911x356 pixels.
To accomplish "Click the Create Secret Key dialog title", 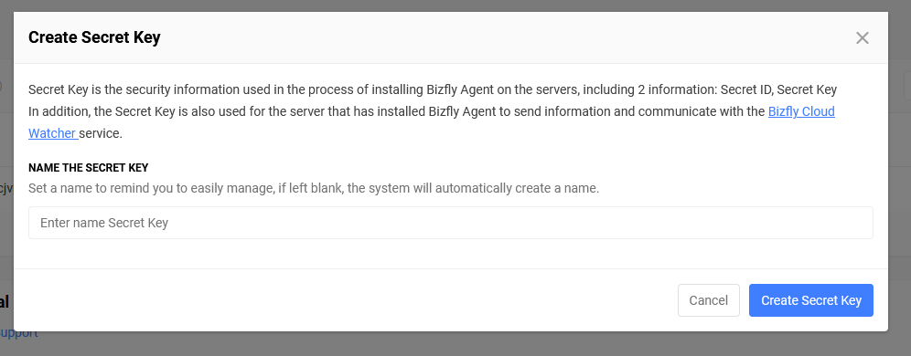I will tap(94, 37).
